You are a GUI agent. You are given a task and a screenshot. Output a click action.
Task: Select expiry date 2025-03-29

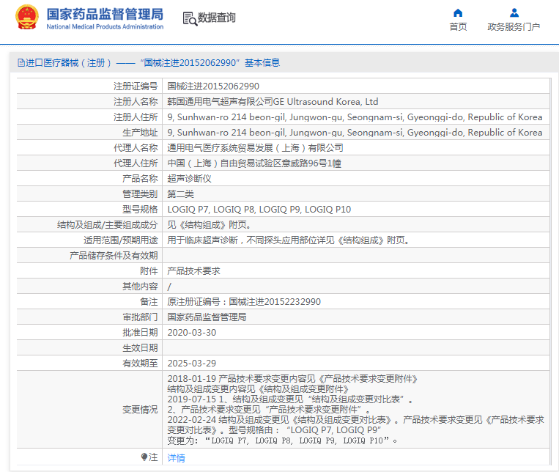pos(192,364)
